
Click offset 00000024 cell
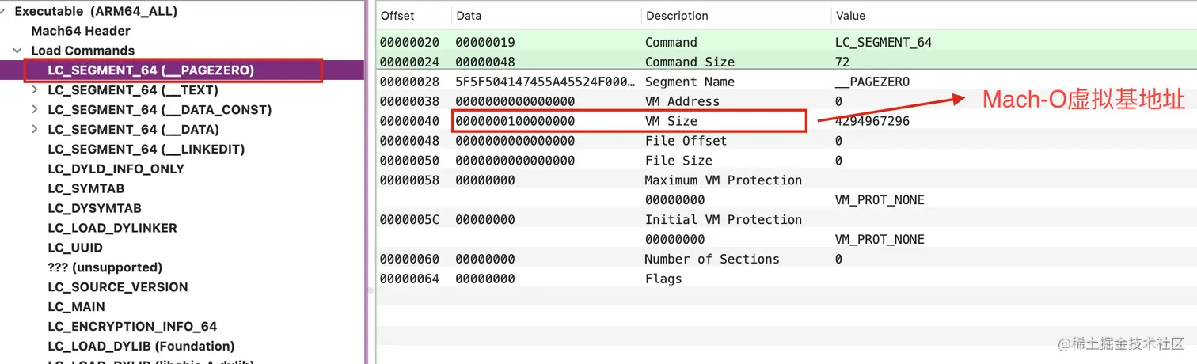click(x=409, y=62)
